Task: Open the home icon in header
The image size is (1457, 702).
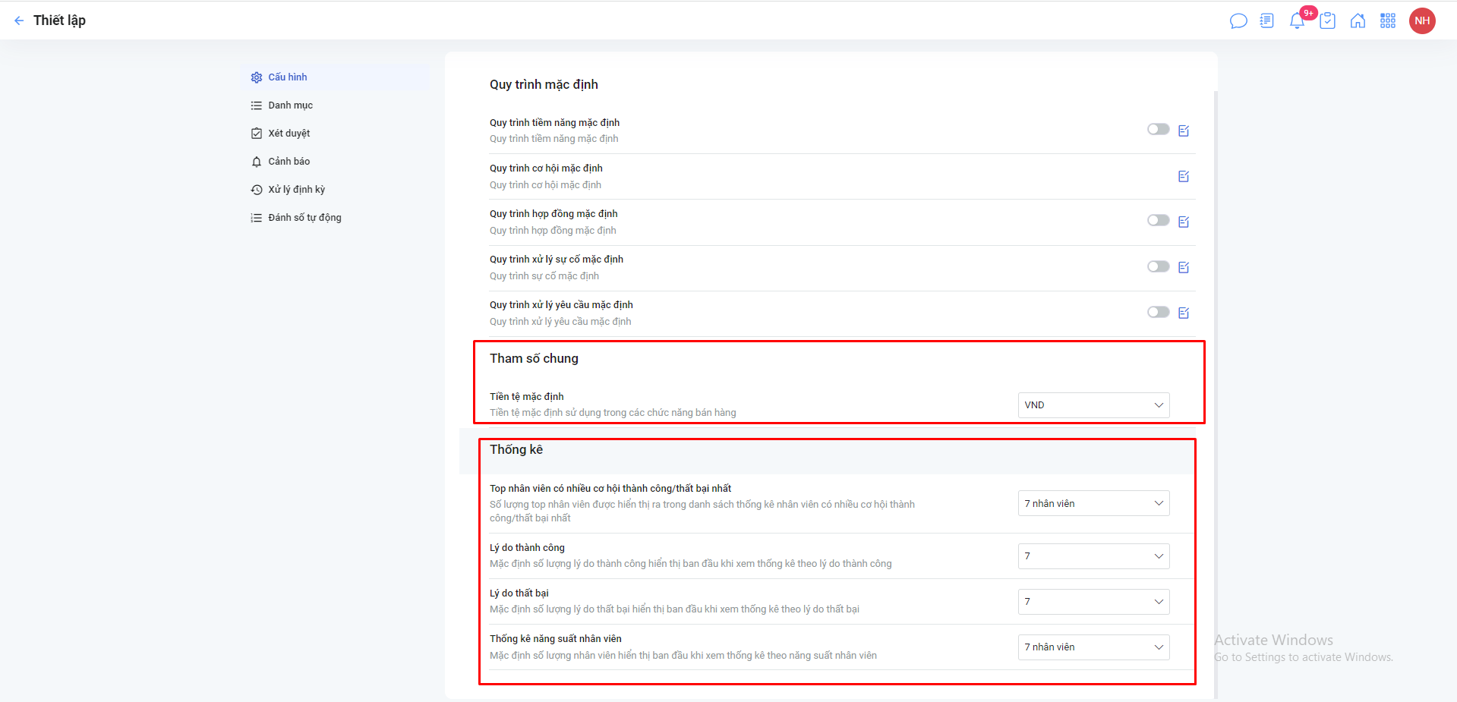Action: tap(1358, 21)
